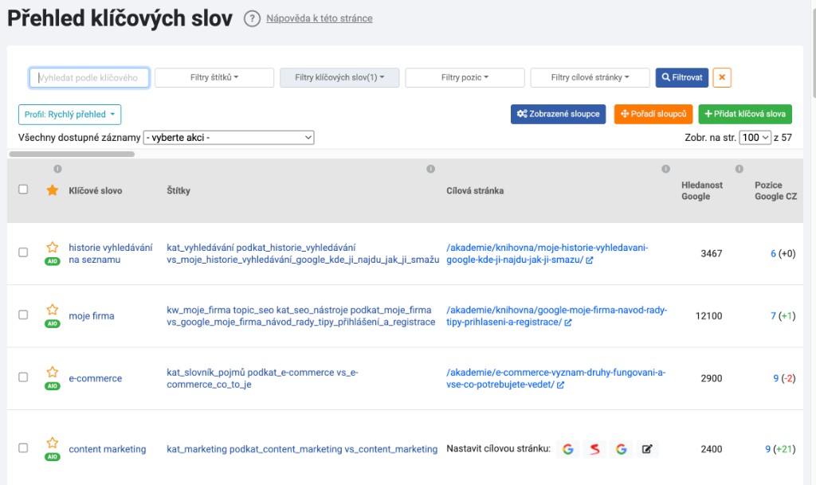This screenshot has width=816, height=485.
Task: Click position value '7' for 'moje firma'
Action: (x=773, y=316)
